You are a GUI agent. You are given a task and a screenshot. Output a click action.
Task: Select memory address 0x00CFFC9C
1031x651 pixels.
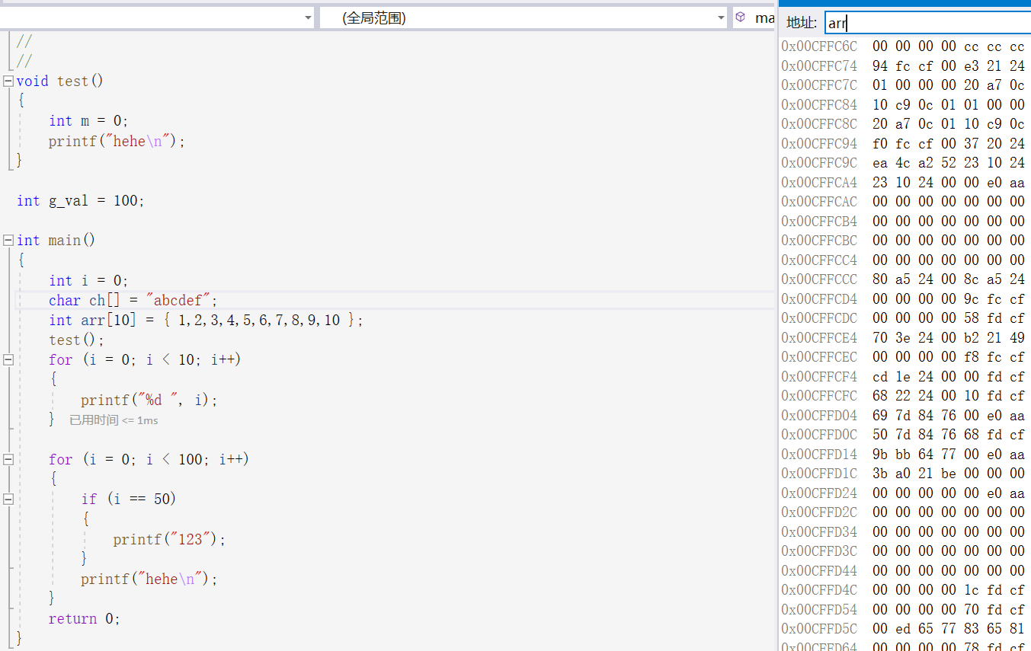(x=819, y=163)
